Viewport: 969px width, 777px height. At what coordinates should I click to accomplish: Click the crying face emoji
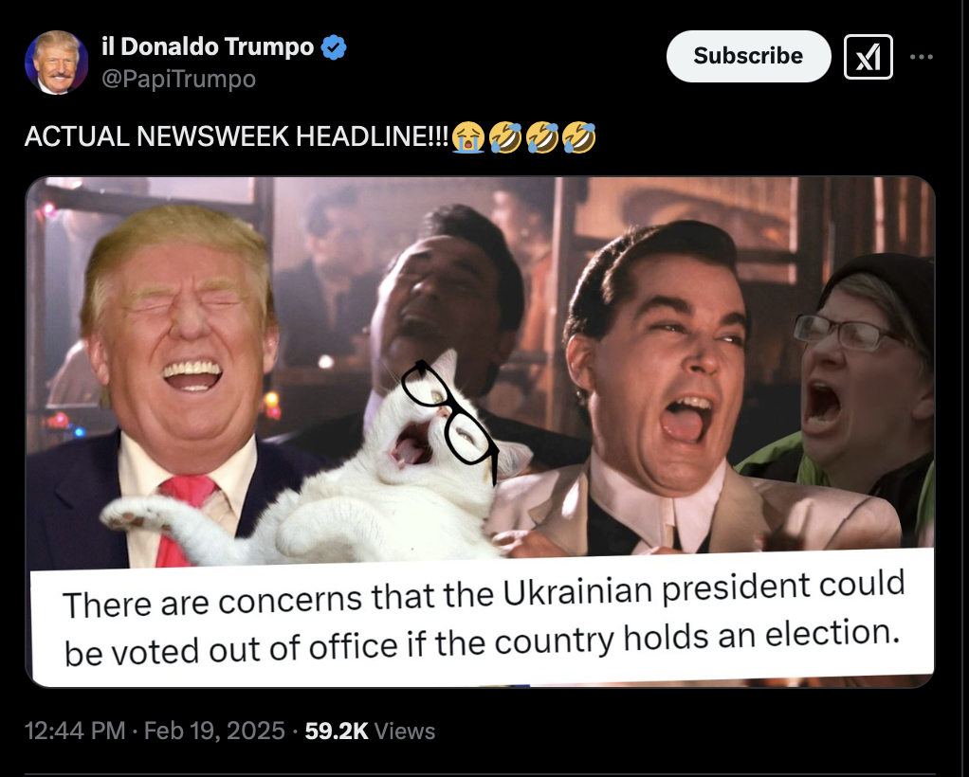[467, 137]
